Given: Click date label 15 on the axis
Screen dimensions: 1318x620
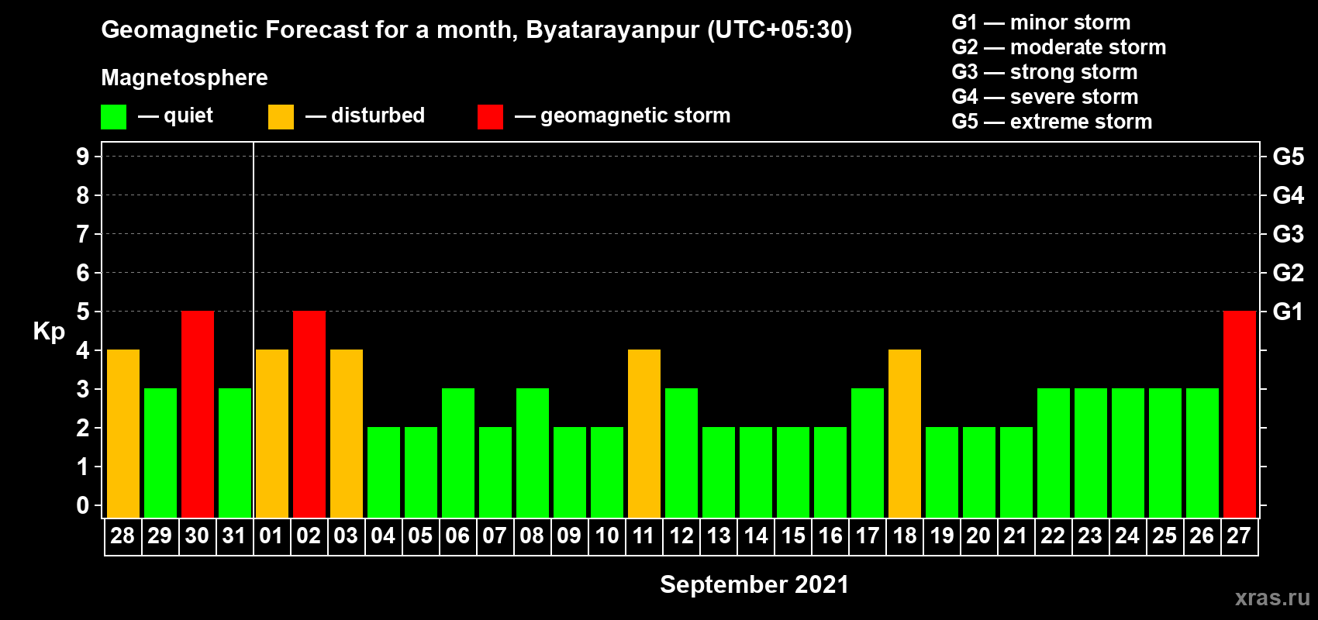Looking at the screenshot, I should click(792, 536).
